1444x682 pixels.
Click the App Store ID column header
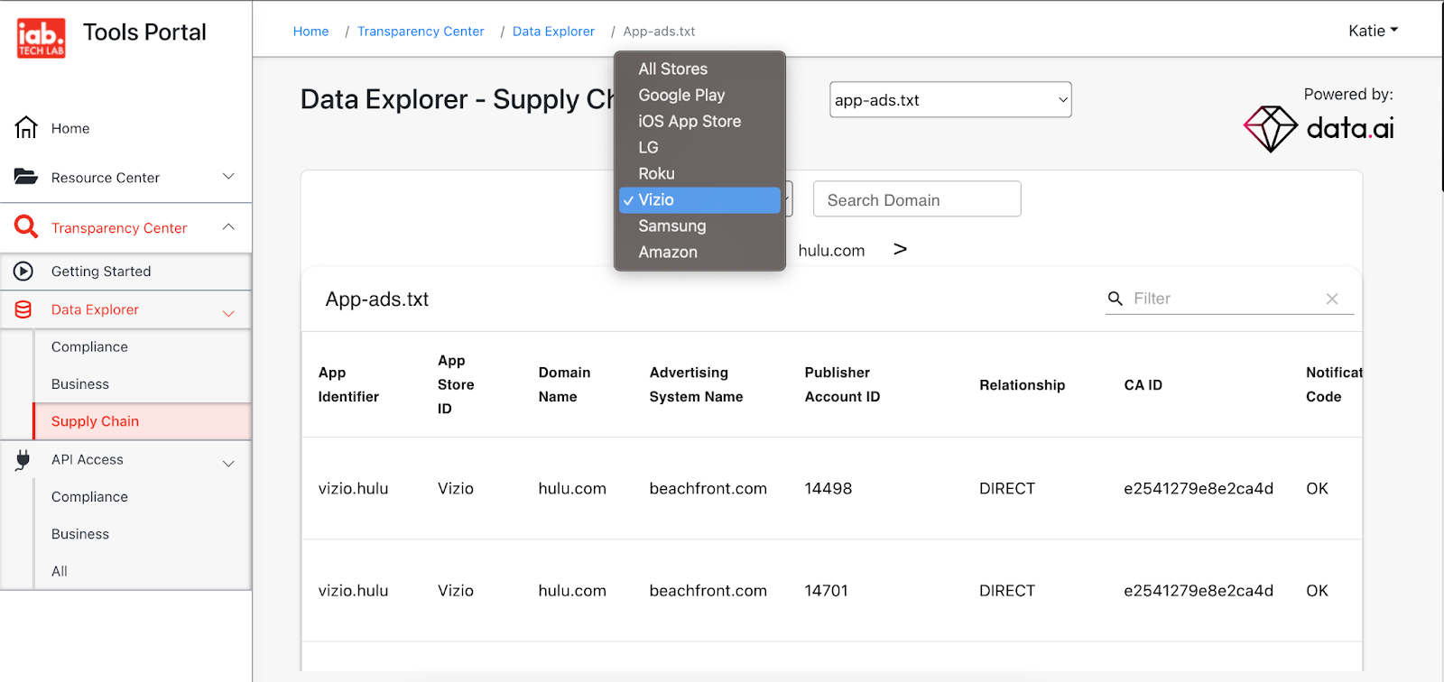[x=456, y=384]
